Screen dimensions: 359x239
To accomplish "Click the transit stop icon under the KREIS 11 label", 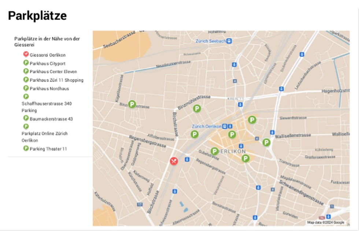I will coord(240,105).
